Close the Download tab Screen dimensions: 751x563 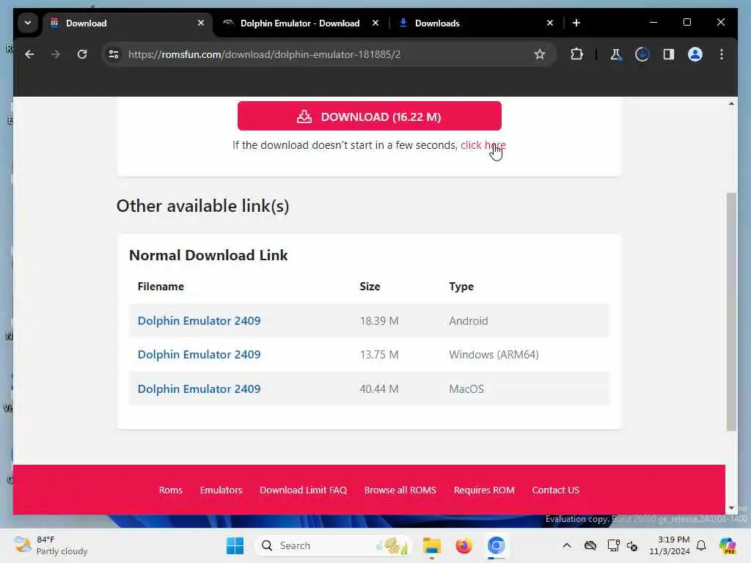pos(201,23)
